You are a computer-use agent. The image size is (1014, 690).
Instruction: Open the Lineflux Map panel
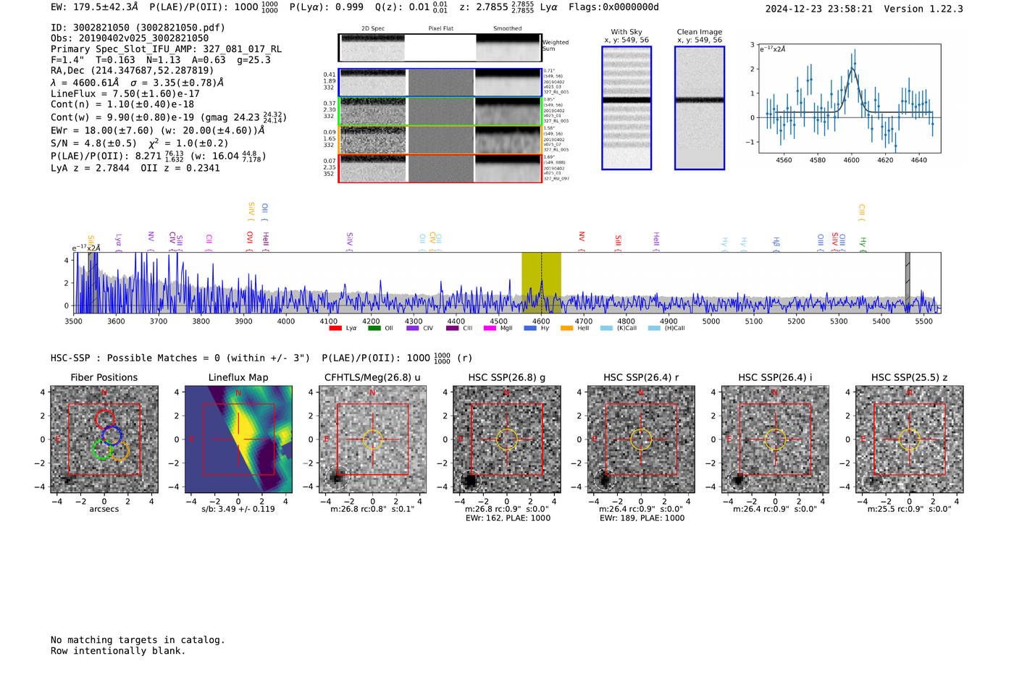point(238,439)
